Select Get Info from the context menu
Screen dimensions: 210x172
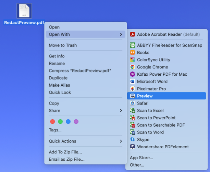tap(57, 56)
